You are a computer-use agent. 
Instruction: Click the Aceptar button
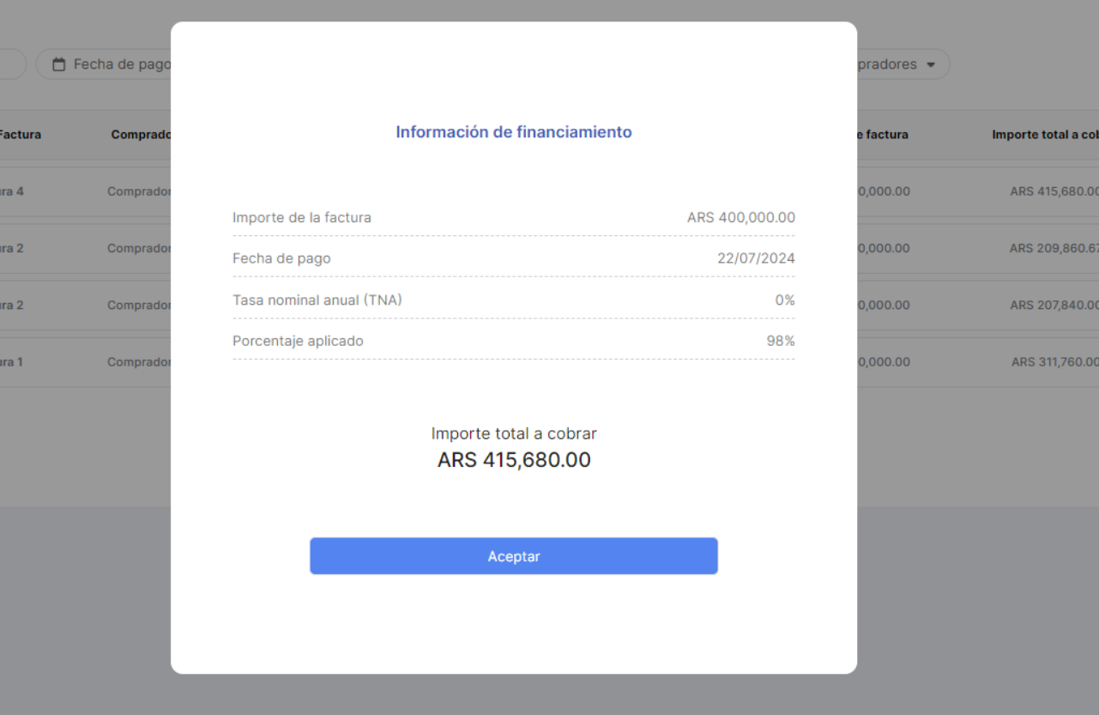(513, 556)
